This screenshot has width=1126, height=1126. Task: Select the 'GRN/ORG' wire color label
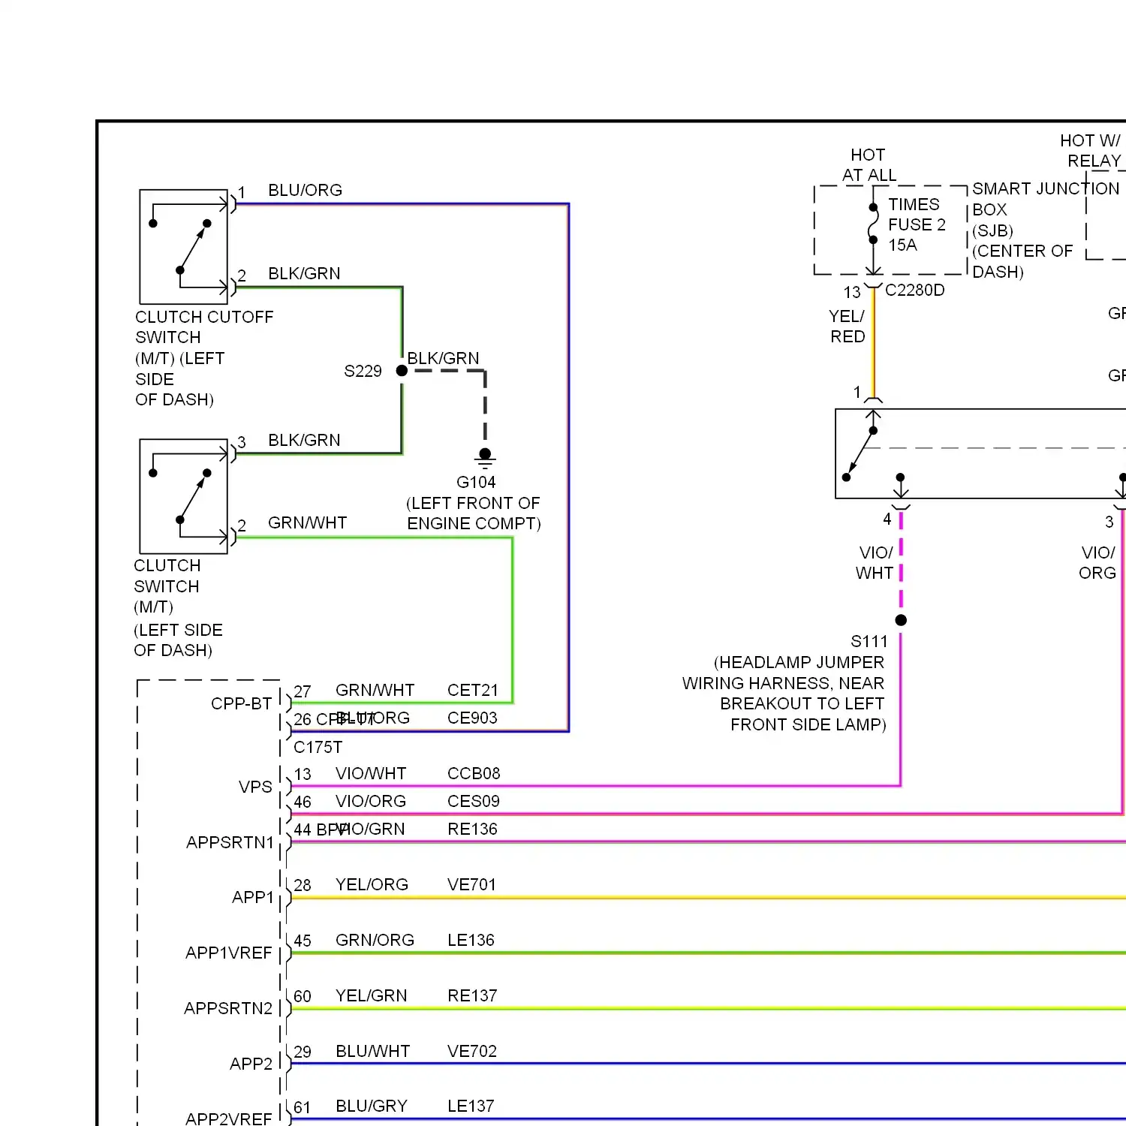point(375,940)
